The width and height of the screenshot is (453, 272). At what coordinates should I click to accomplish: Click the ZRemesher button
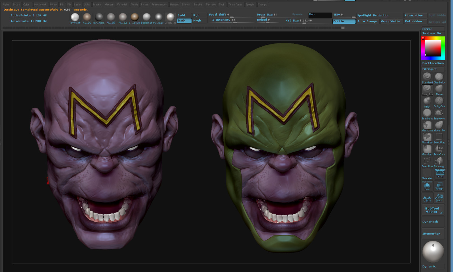[x=433, y=234]
